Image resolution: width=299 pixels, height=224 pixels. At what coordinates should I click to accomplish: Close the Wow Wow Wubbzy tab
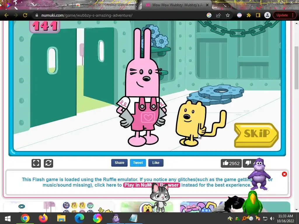pyautogui.click(x=207, y=5)
